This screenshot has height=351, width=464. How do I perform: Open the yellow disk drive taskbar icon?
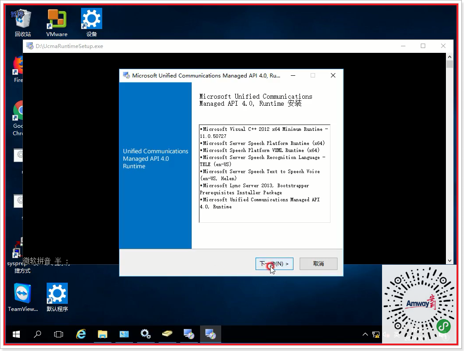pos(167,334)
